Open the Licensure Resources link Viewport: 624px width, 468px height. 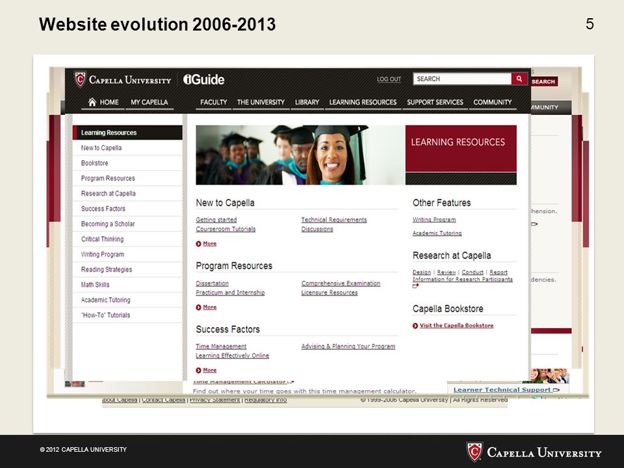coord(330,292)
